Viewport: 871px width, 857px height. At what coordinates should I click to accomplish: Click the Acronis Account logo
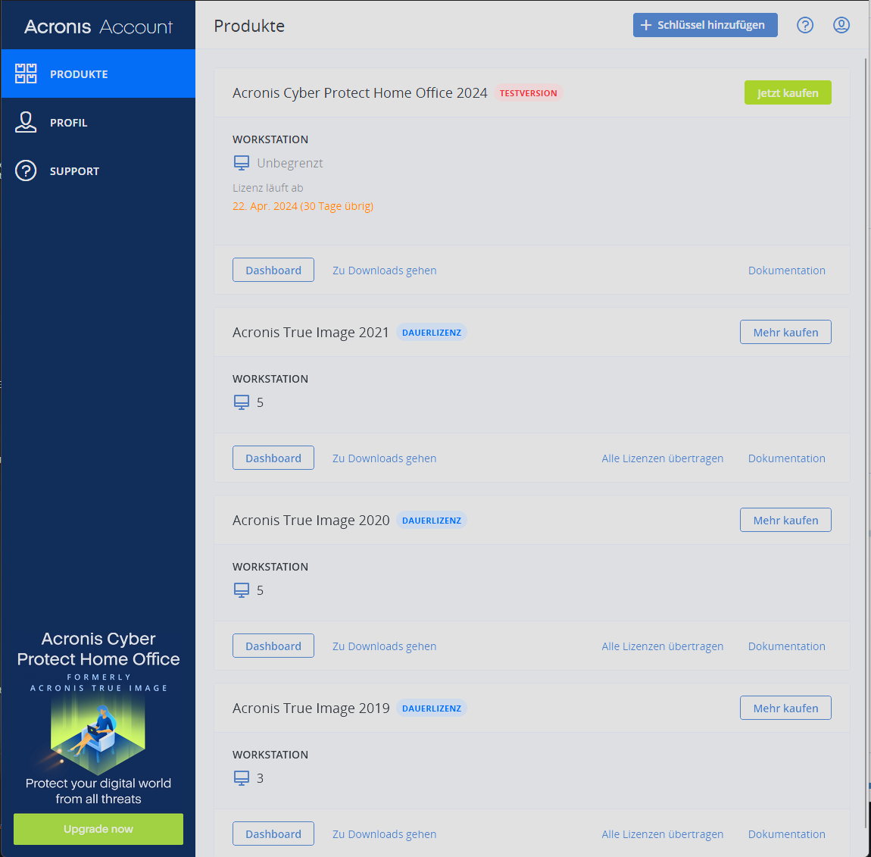coord(98,27)
